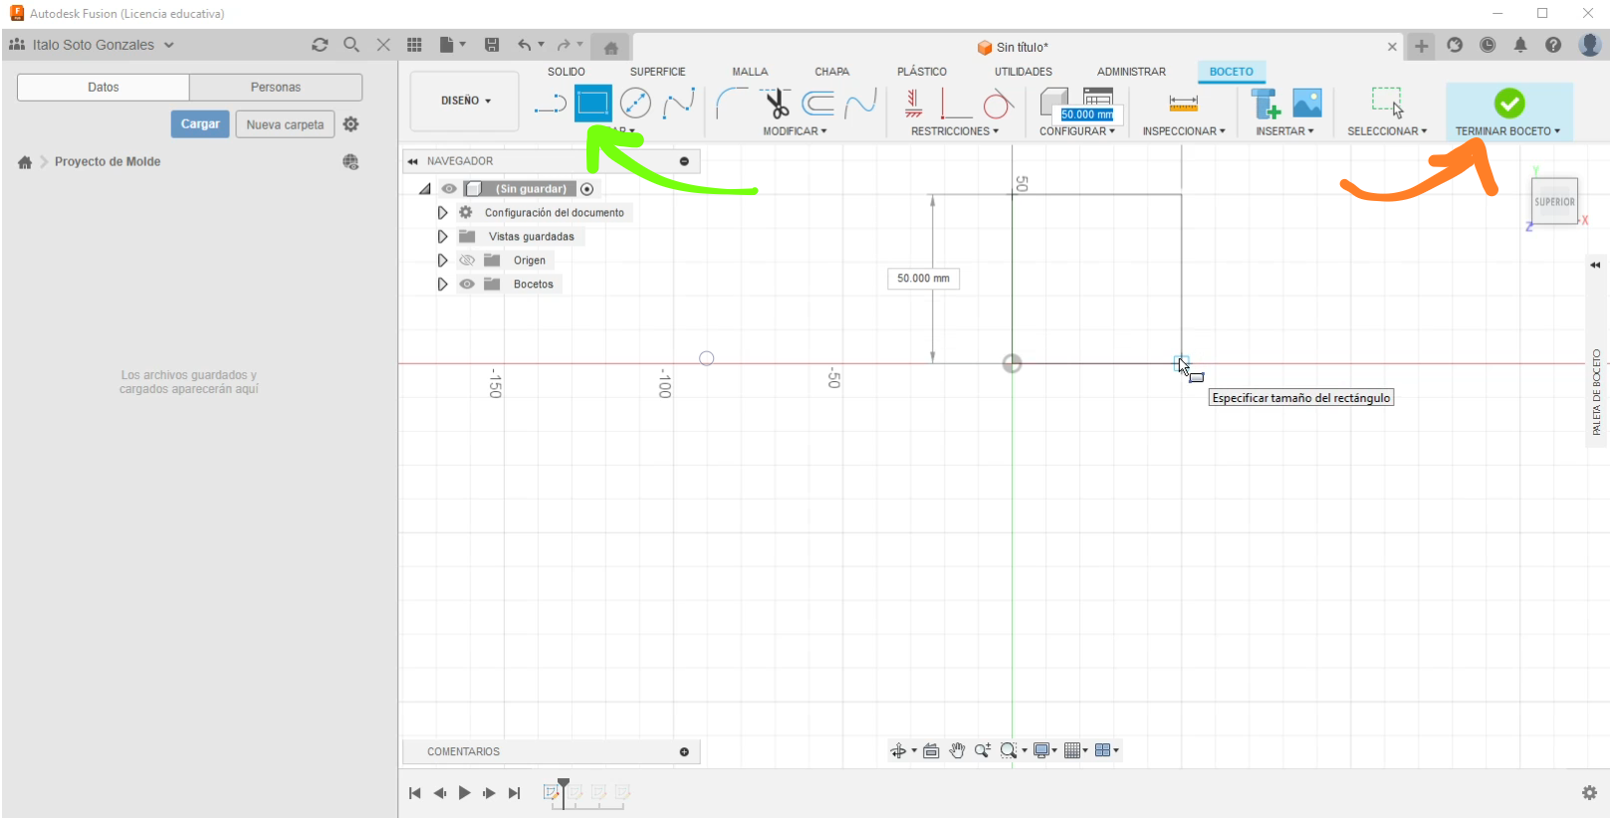Select the Offset Curve wave tool
The width and height of the screenshot is (1611, 818).
pos(860,102)
